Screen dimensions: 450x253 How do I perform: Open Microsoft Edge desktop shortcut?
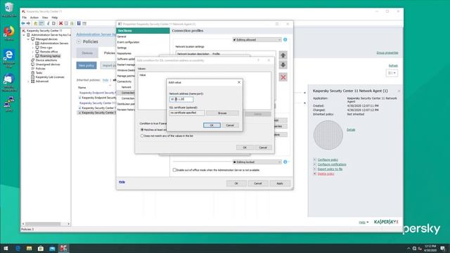[x=9, y=58]
